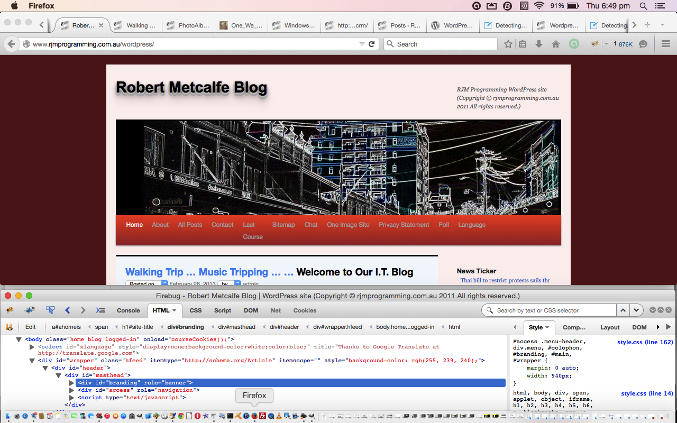Collapse the div#header node

tap(45, 367)
